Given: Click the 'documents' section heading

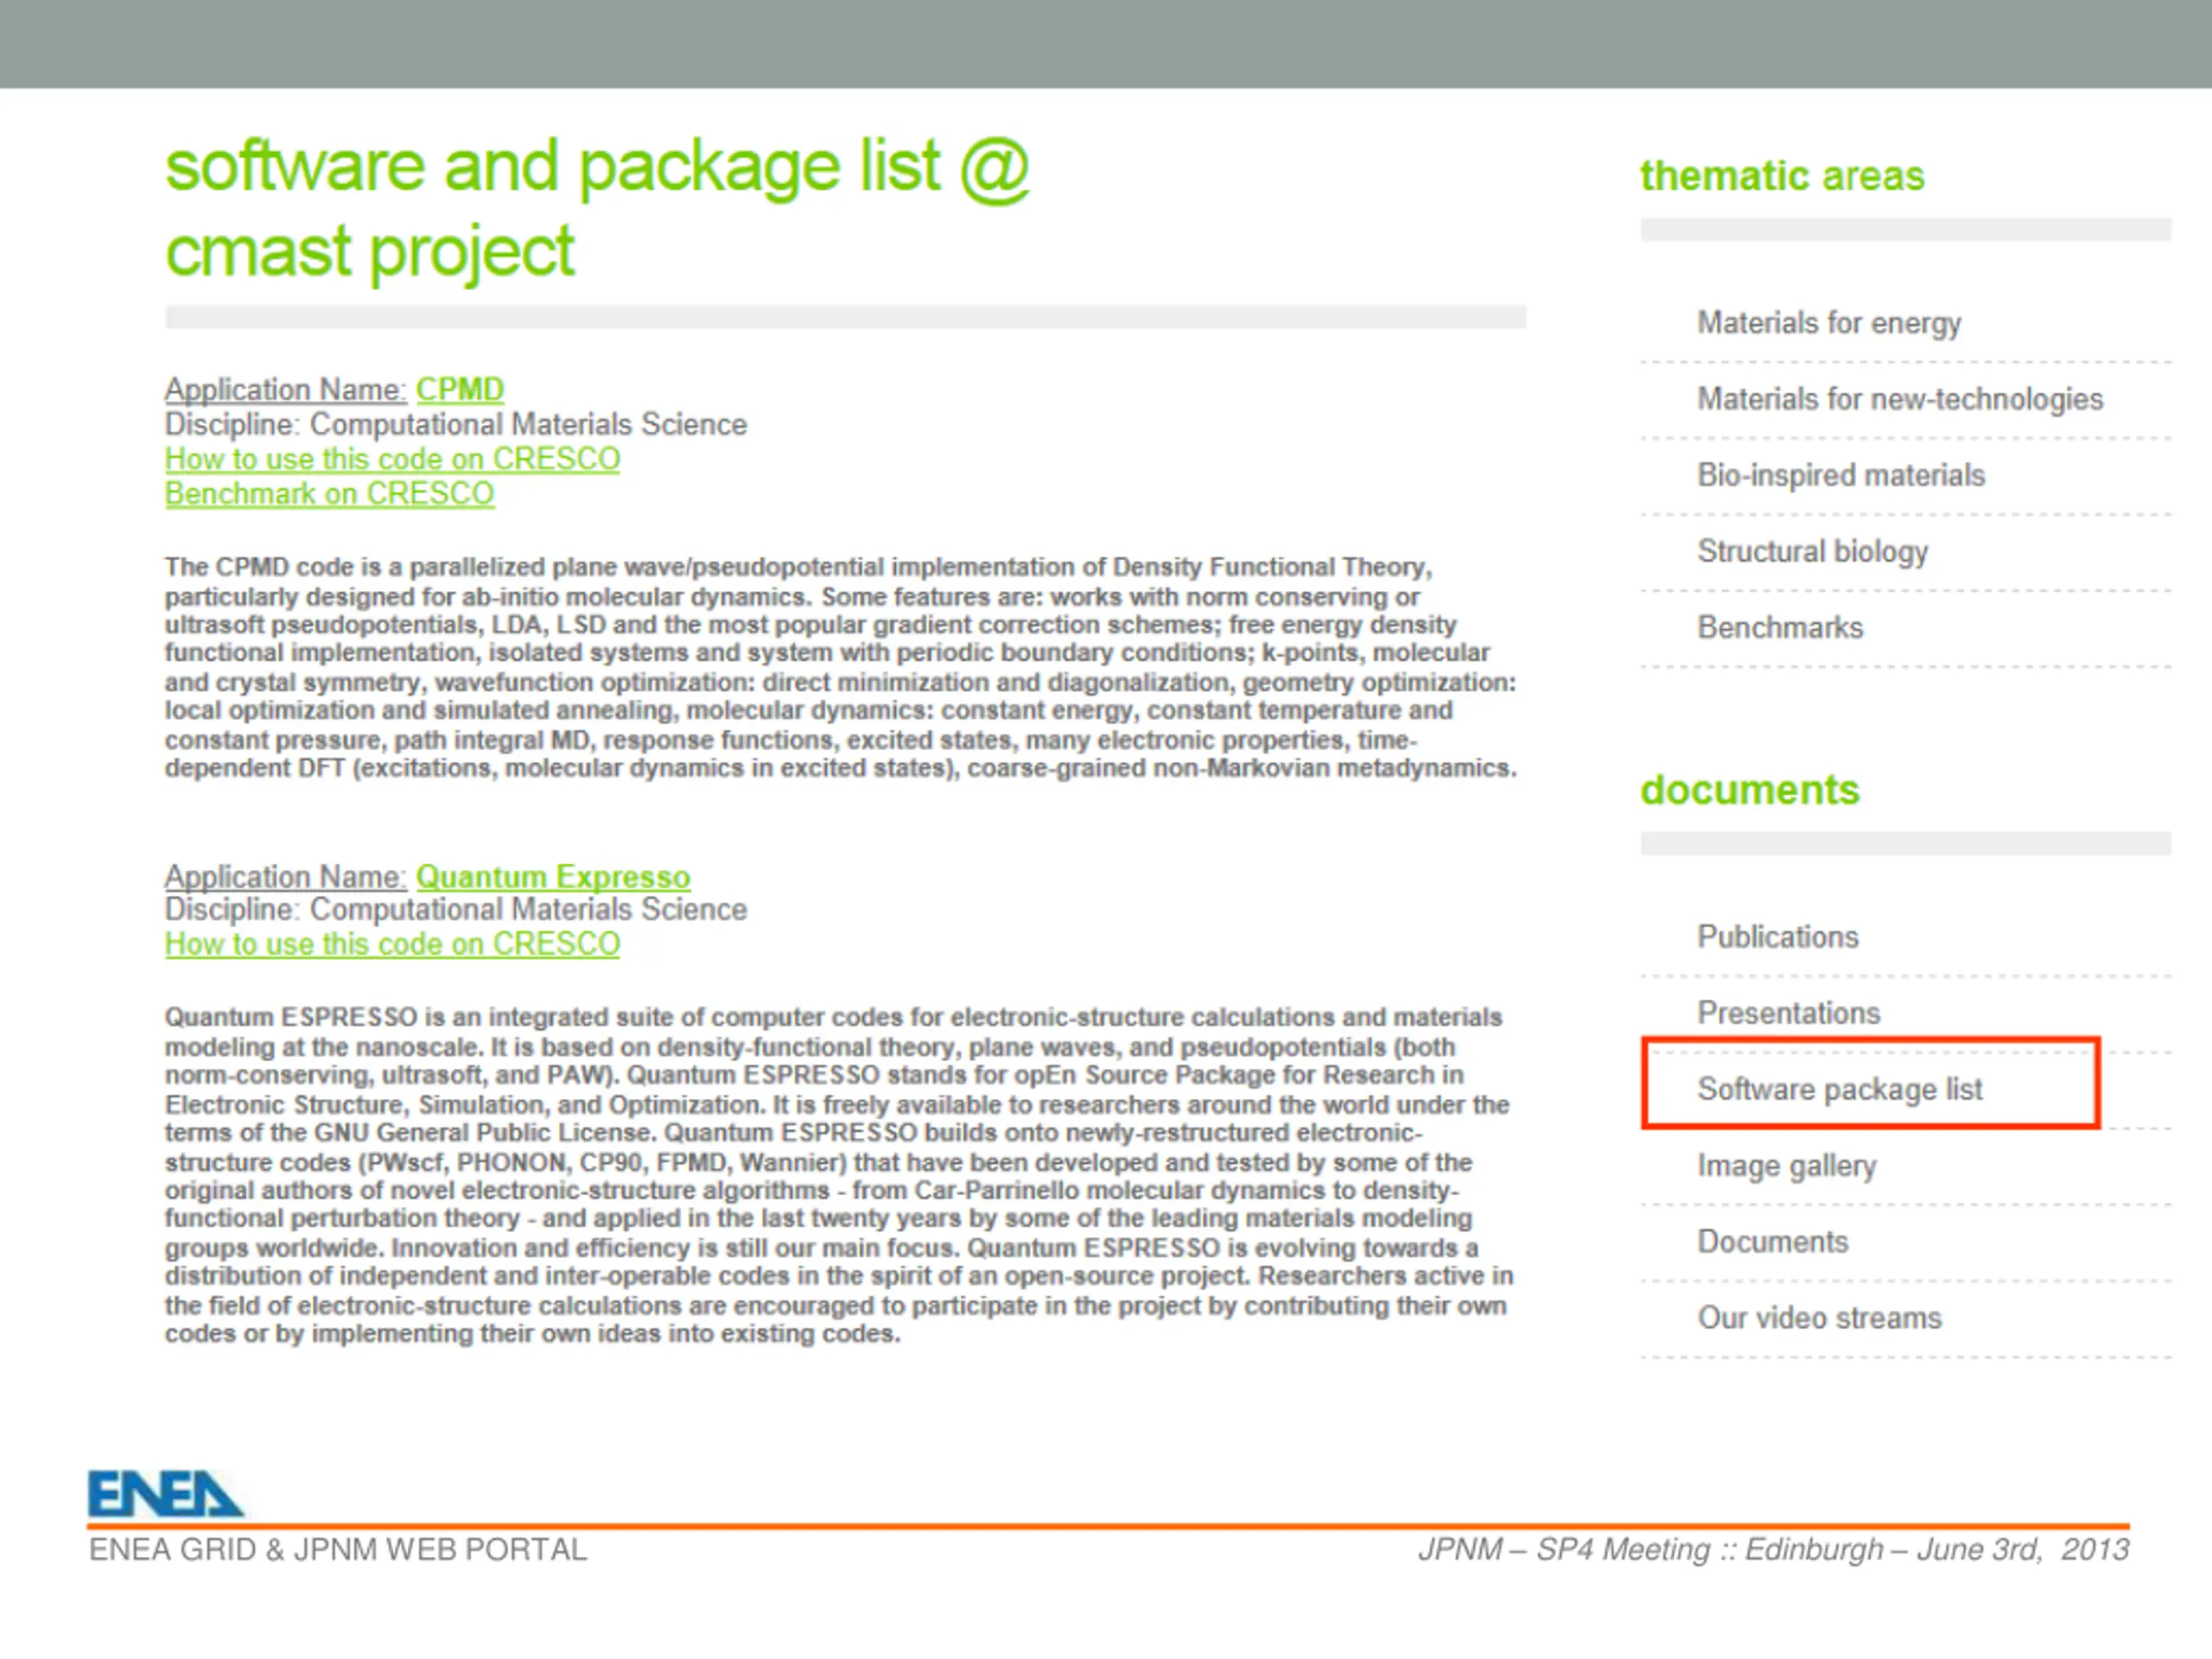Looking at the screenshot, I should 1750,790.
